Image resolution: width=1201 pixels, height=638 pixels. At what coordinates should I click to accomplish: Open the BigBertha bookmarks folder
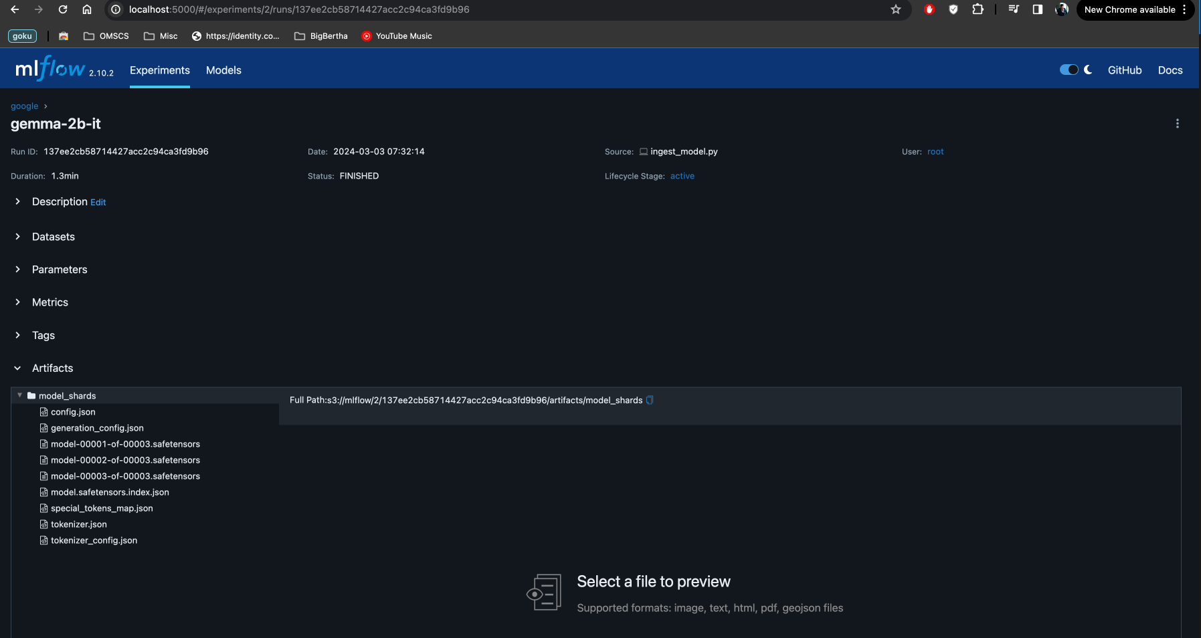[321, 36]
